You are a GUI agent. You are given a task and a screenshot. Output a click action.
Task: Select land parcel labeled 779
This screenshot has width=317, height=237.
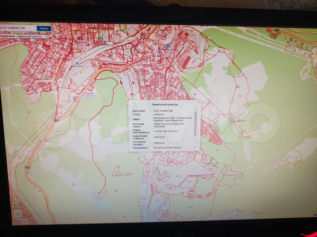click(x=240, y=96)
